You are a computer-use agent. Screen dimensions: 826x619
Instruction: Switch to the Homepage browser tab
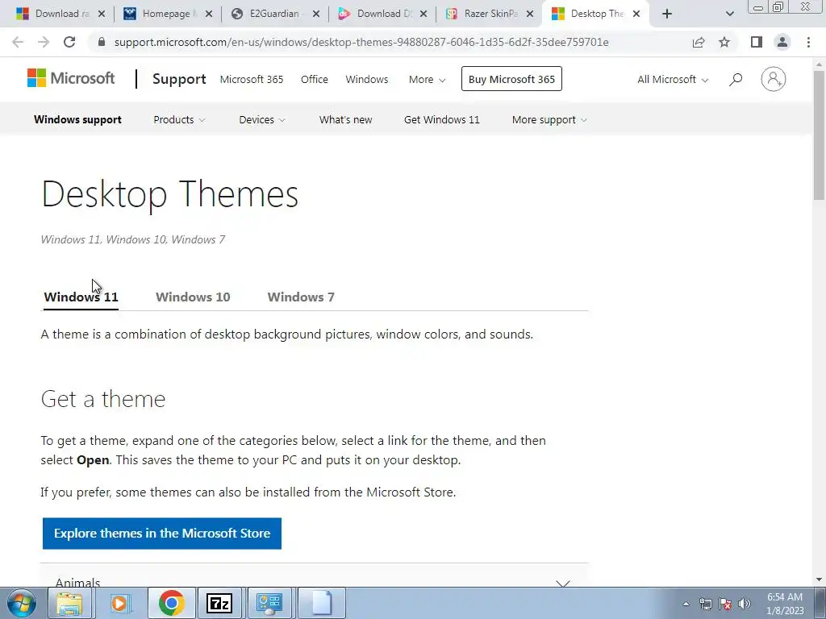pos(166,14)
